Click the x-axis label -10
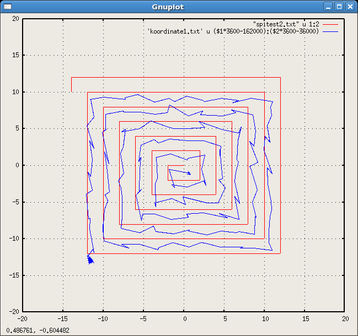358x336 pixels. 103,319
